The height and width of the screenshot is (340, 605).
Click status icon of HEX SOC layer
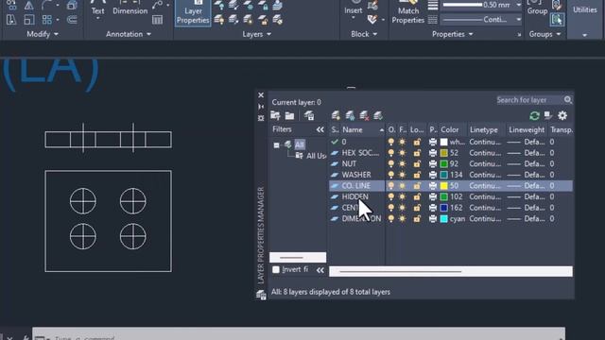click(335, 153)
